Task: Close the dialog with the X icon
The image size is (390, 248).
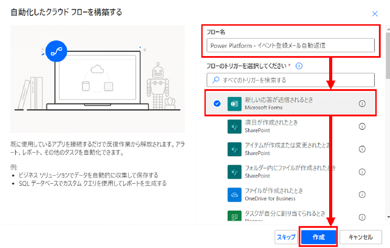Action: click(375, 13)
